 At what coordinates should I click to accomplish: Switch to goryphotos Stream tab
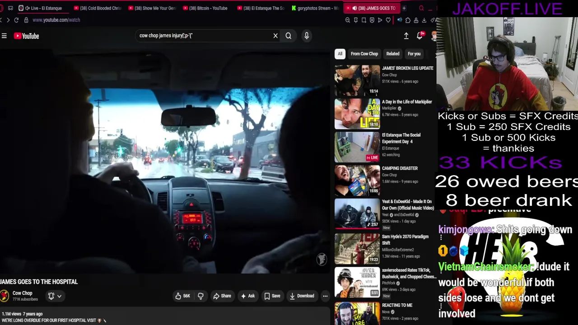click(316, 8)
